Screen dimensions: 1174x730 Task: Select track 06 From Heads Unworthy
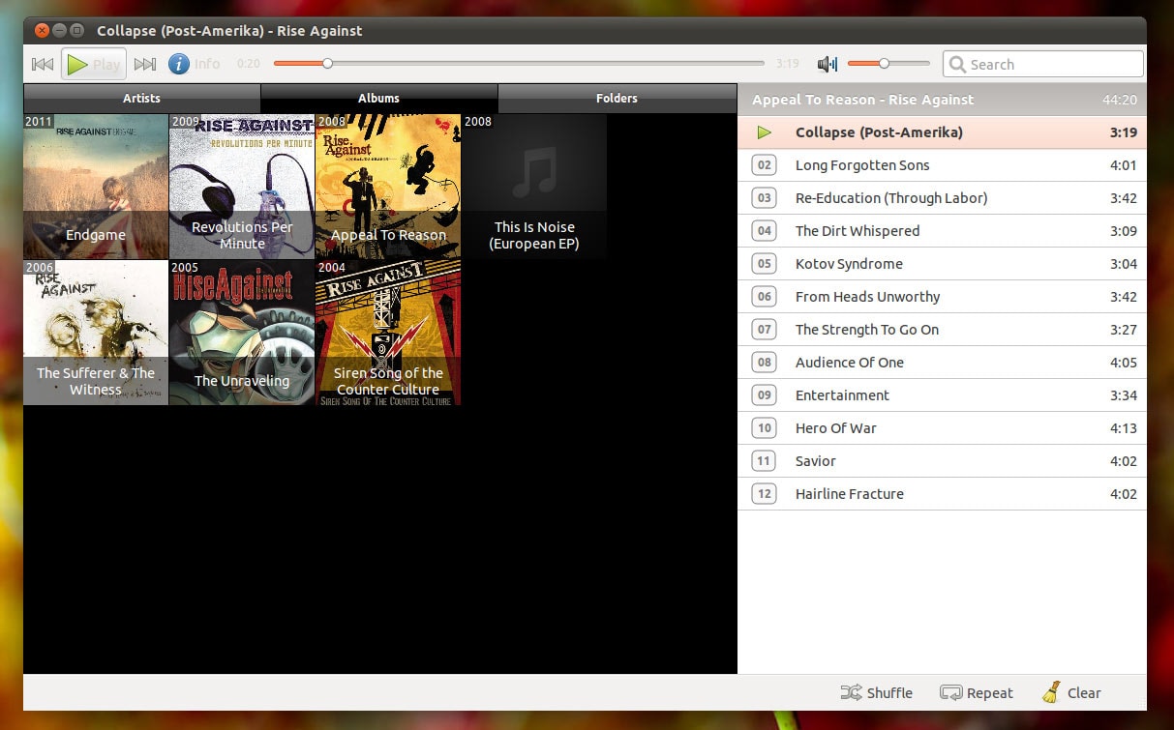pos(942,297)
